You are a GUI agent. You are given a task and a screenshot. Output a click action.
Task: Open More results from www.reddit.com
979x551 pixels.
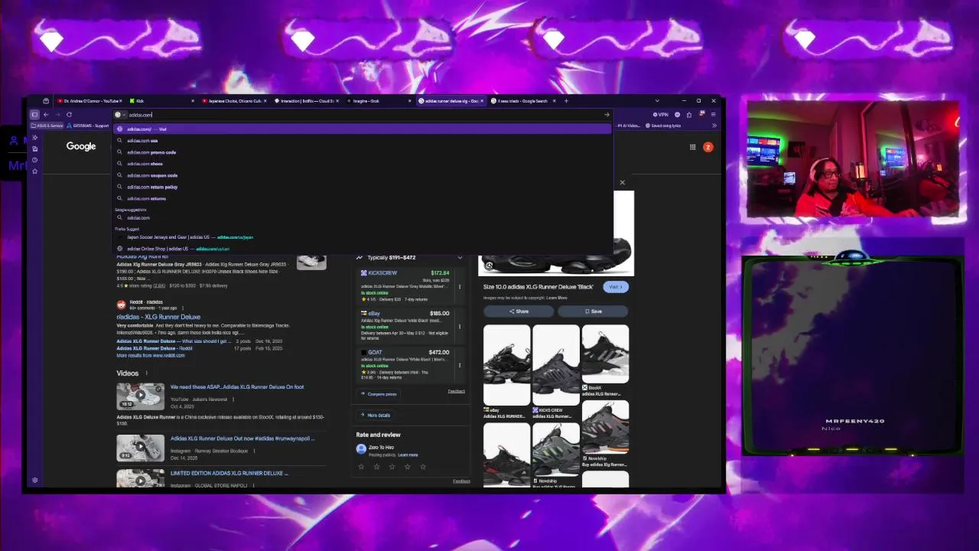click(x=151, y=356)
